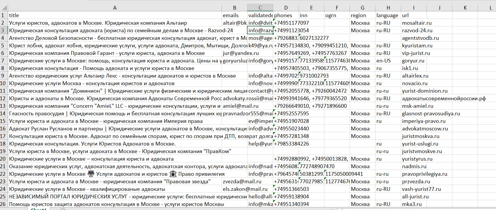
Task: Select the 'ogrn' header cell
Action: pos(337,15)
